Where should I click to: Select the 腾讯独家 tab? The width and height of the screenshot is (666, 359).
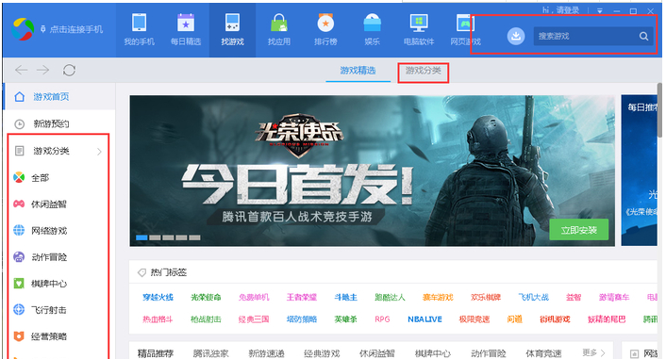pyautogui.click(x=210, y=353)
